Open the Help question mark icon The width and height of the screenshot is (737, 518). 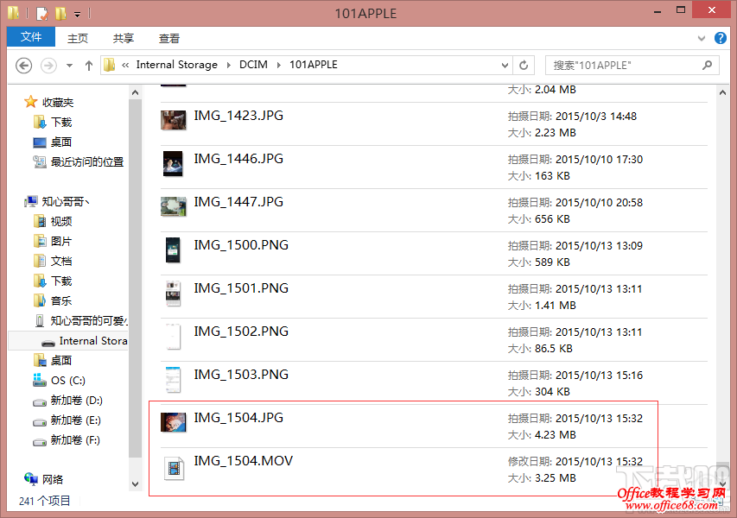pyautogui.click(x=720, y=38)
